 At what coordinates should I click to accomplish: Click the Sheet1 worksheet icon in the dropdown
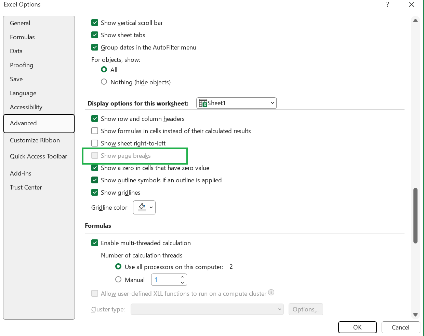[203, 103]
